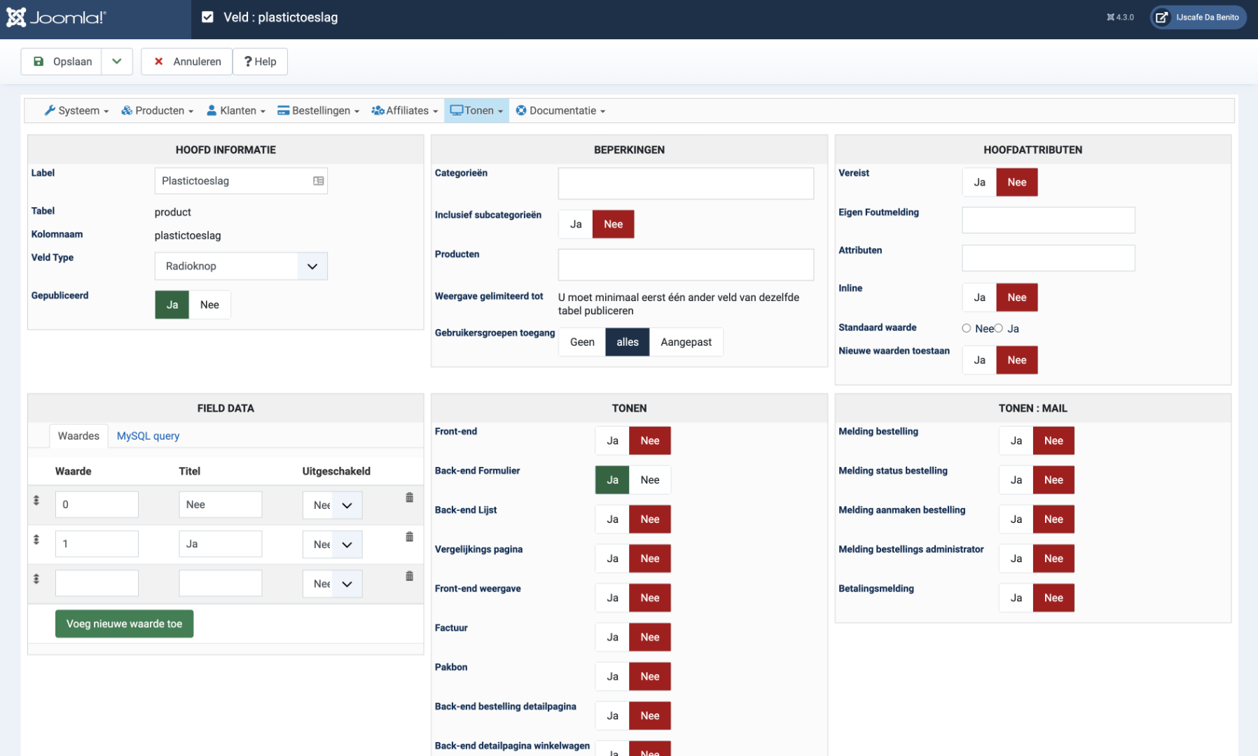Set Inline to Ja
Viewport: 1258px width, 756px height.
click(979, 297)
